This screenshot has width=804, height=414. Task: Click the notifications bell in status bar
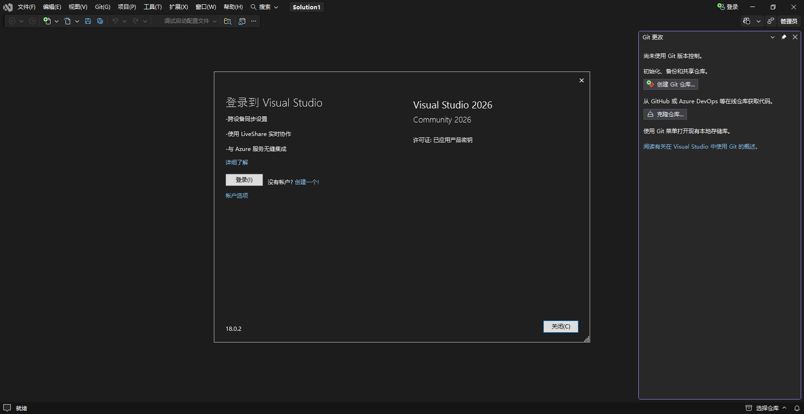797,408
